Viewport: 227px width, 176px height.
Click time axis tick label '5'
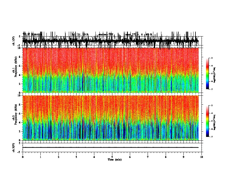(112, 157)
